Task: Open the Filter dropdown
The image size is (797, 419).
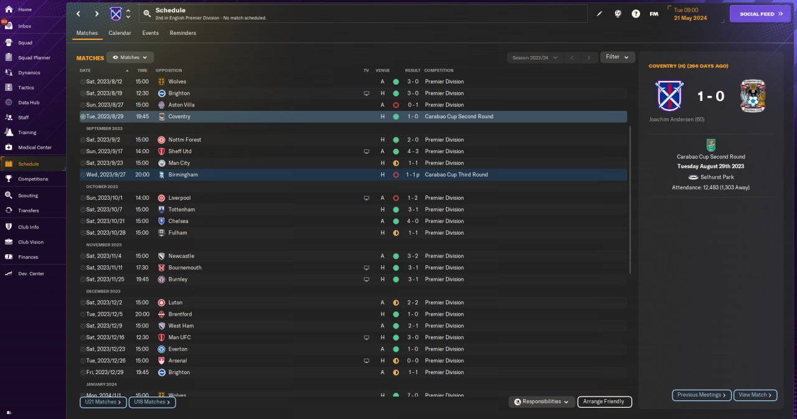Action: [618, 57]
